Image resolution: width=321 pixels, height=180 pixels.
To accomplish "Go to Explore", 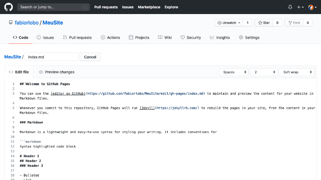I will [x=171, y=7].
